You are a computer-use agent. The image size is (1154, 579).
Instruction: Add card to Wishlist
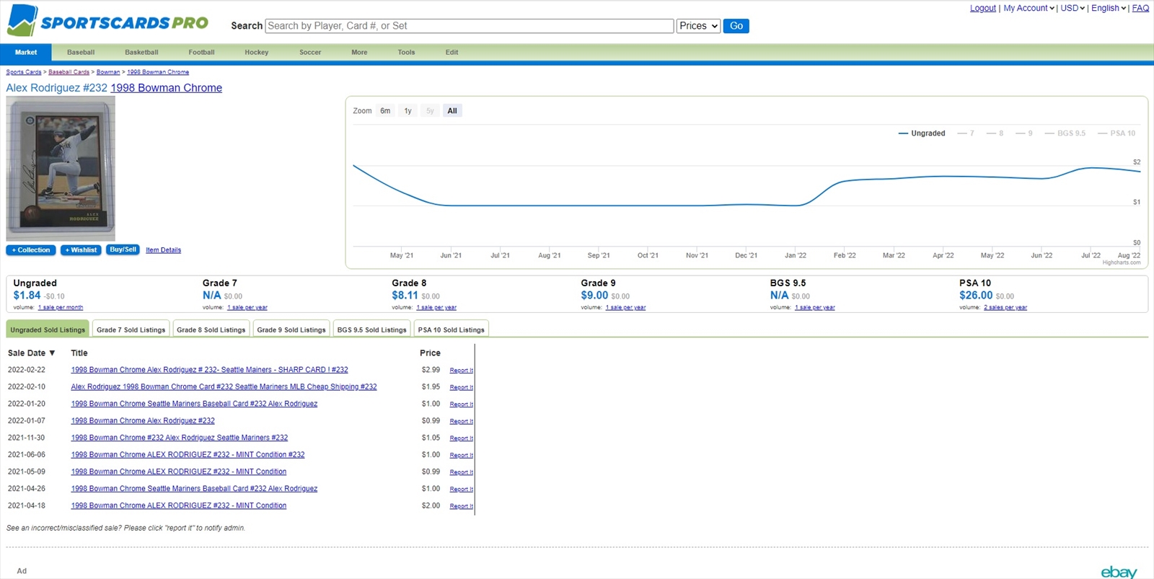click(x=81, y=250)
